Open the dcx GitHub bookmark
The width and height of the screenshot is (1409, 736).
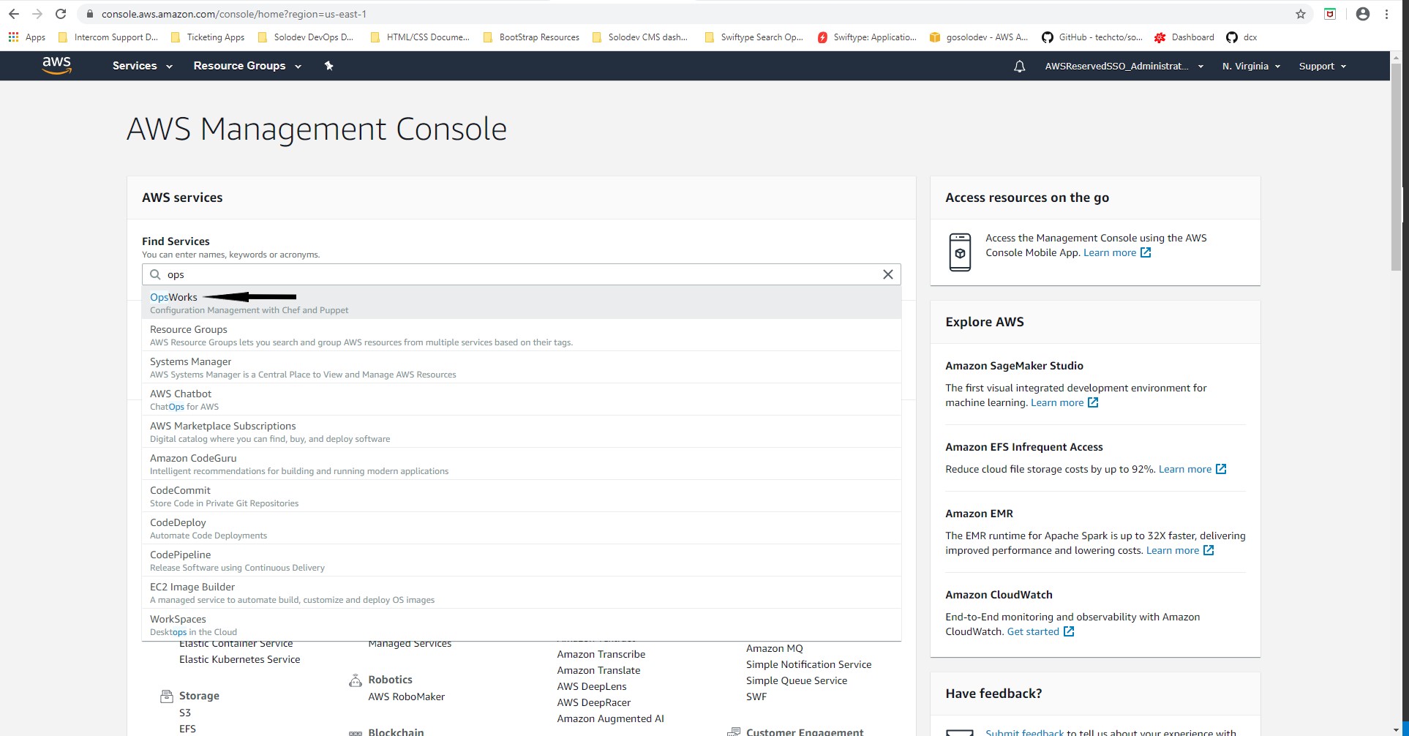click(1241, 37)
